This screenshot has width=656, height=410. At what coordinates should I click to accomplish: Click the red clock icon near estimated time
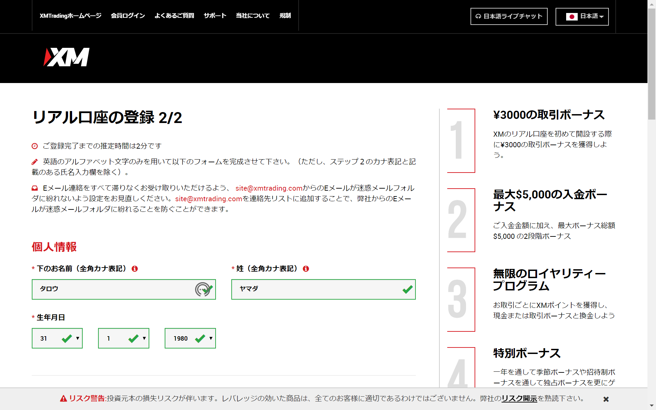[35, 146]
